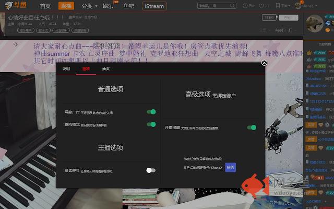Click the blue 解绑 unbind button
The height and width of the screenshot is (209, 334).
[x=231, y=168]
